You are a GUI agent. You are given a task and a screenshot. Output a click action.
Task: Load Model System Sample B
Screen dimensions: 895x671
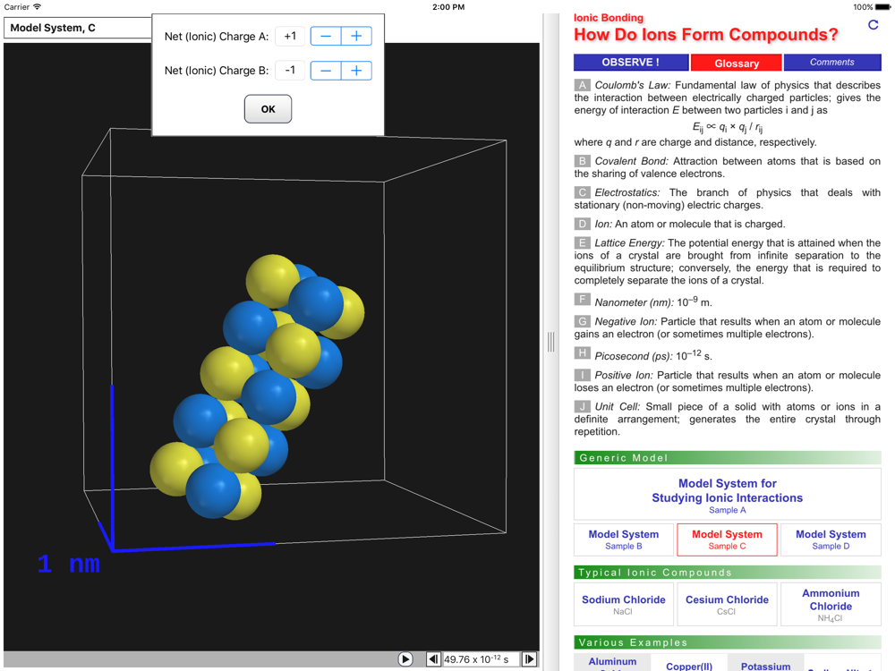(x=623, y=539)
